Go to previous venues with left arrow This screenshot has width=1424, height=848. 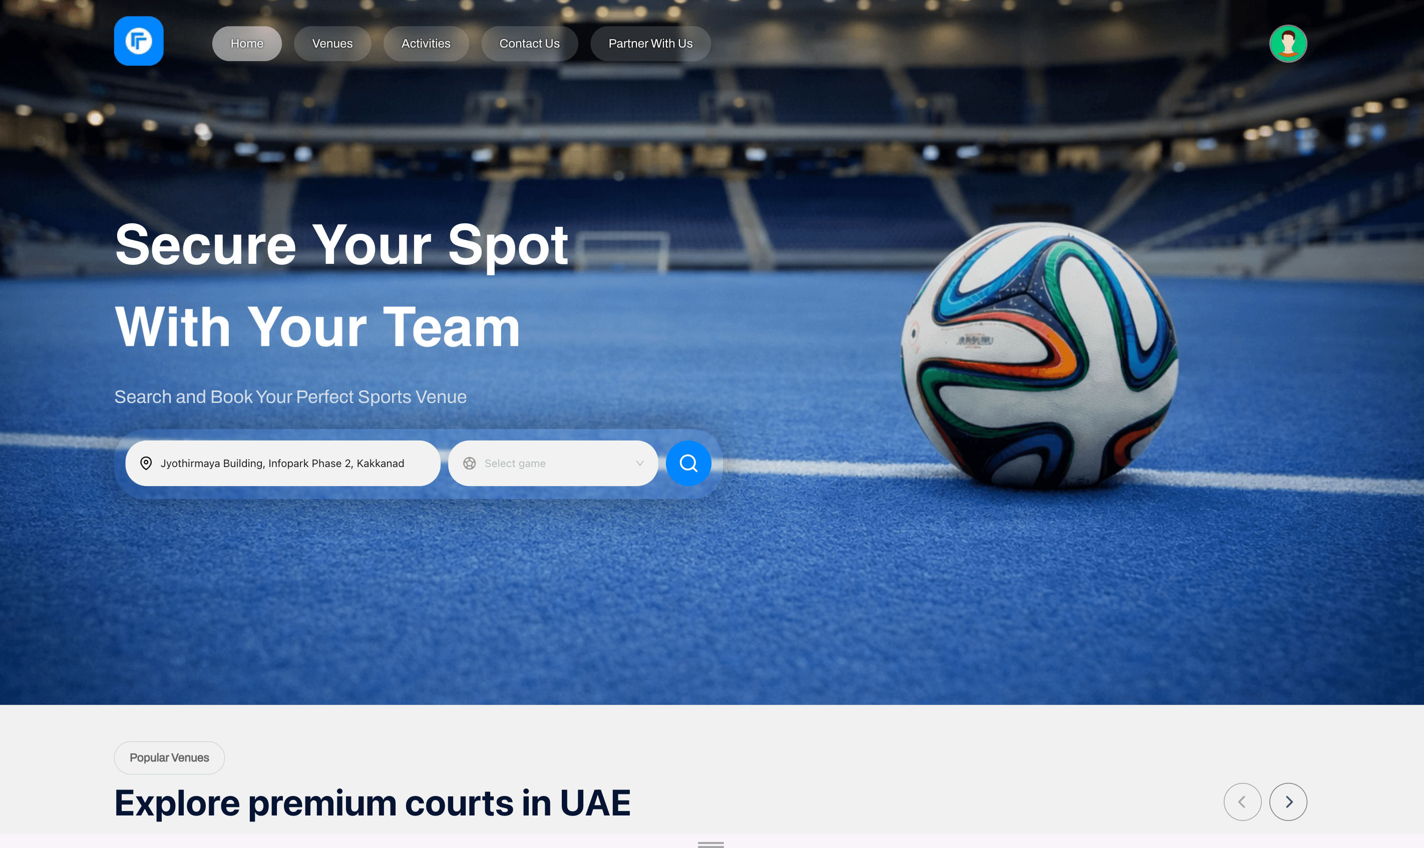(x=1242, y=802)
